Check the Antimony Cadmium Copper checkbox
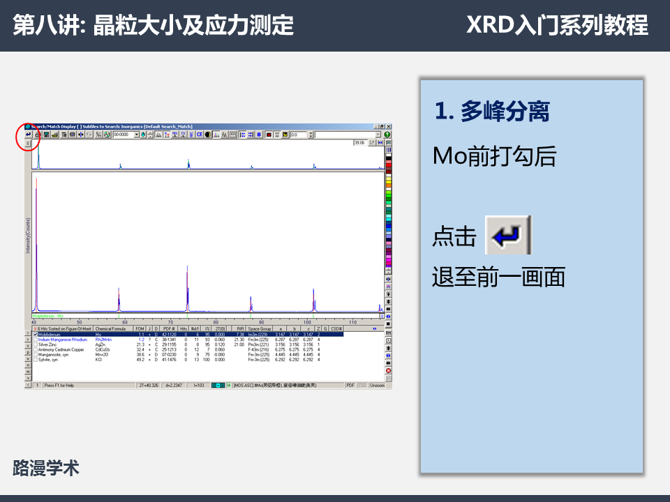The image size is (670, 502). pyautogui.click(x=36, y=349)
